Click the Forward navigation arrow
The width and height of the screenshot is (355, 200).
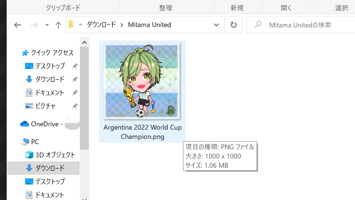tap(34, 25)
